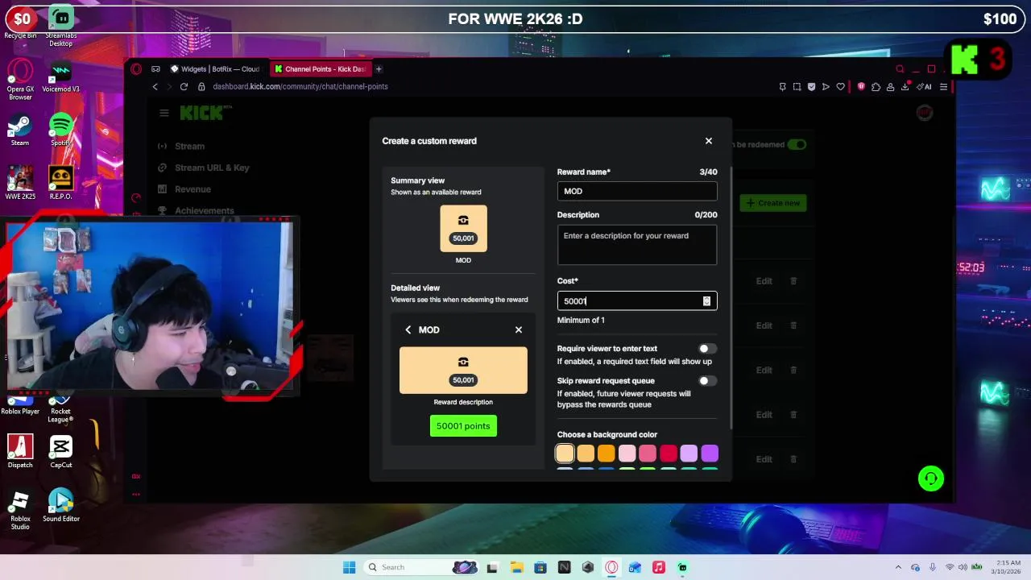Click the browser back arrow

click(155, 87)
